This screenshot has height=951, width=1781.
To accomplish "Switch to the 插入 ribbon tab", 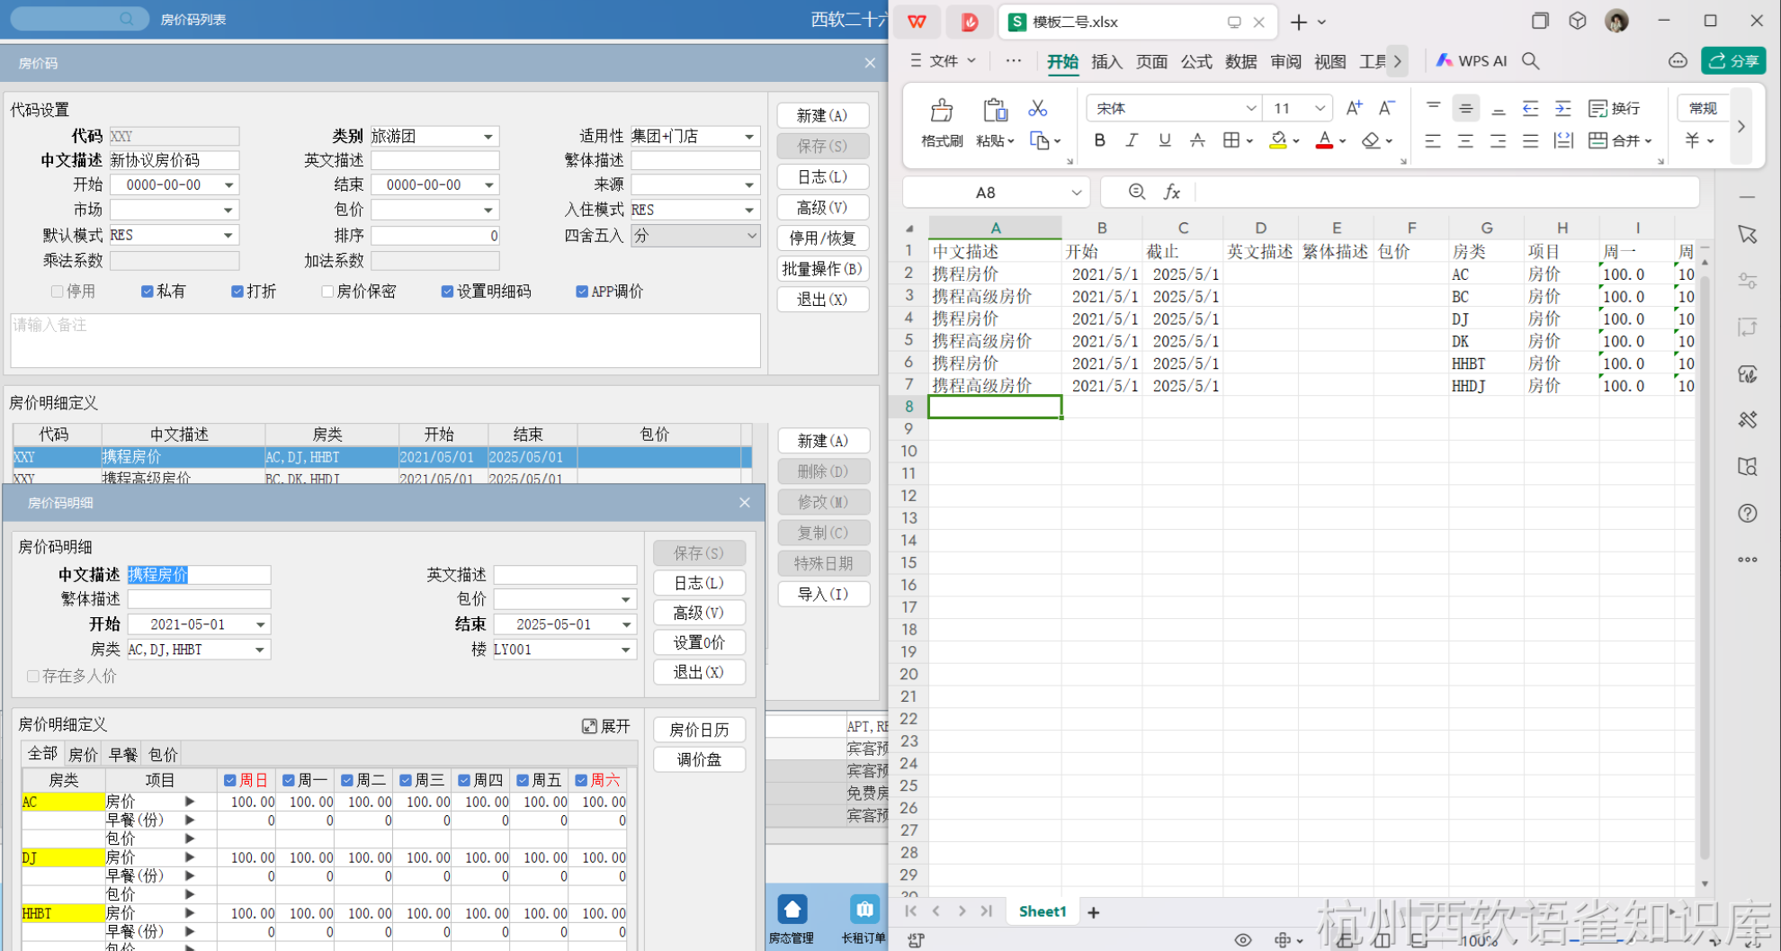I will coord(1106,61).
